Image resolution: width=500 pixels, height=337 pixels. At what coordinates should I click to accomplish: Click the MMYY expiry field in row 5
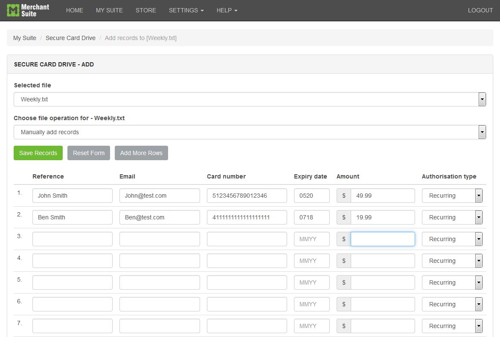pyautogui.click(x=312, y=282)
